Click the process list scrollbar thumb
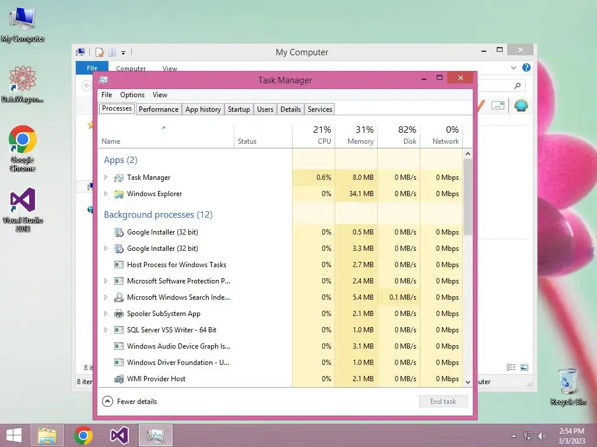The image size is (597, 447). 468,197
